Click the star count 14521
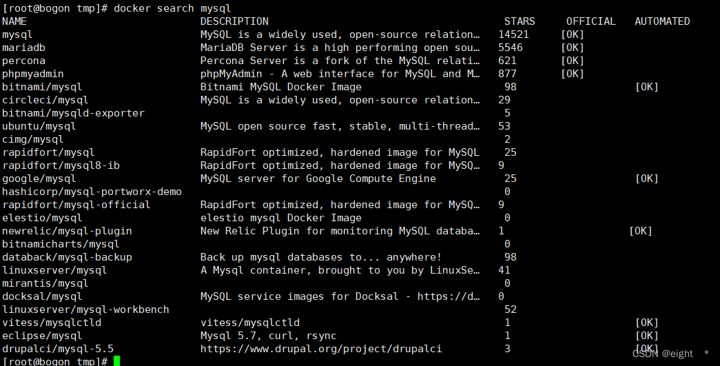The width and height of the screenshot is (720, 366). pos(513,34)
